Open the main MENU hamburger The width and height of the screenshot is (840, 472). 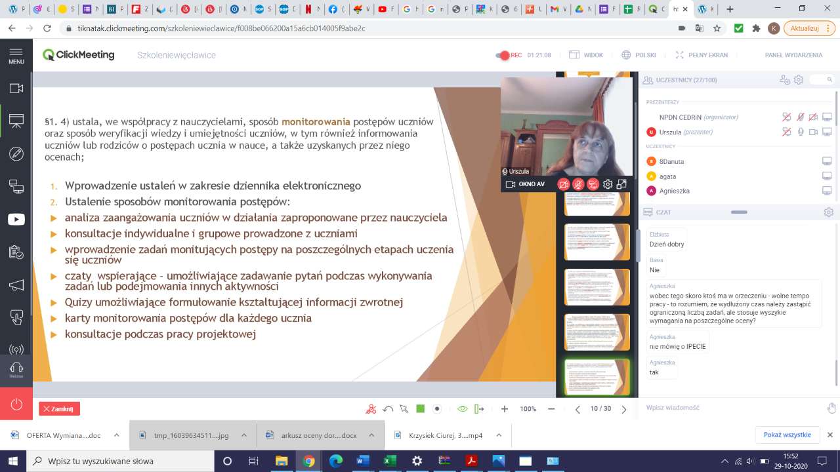click(x=16, y=56)
